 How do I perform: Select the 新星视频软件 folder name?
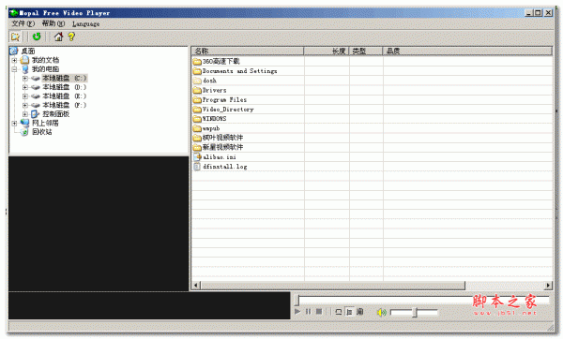(222, 147)
